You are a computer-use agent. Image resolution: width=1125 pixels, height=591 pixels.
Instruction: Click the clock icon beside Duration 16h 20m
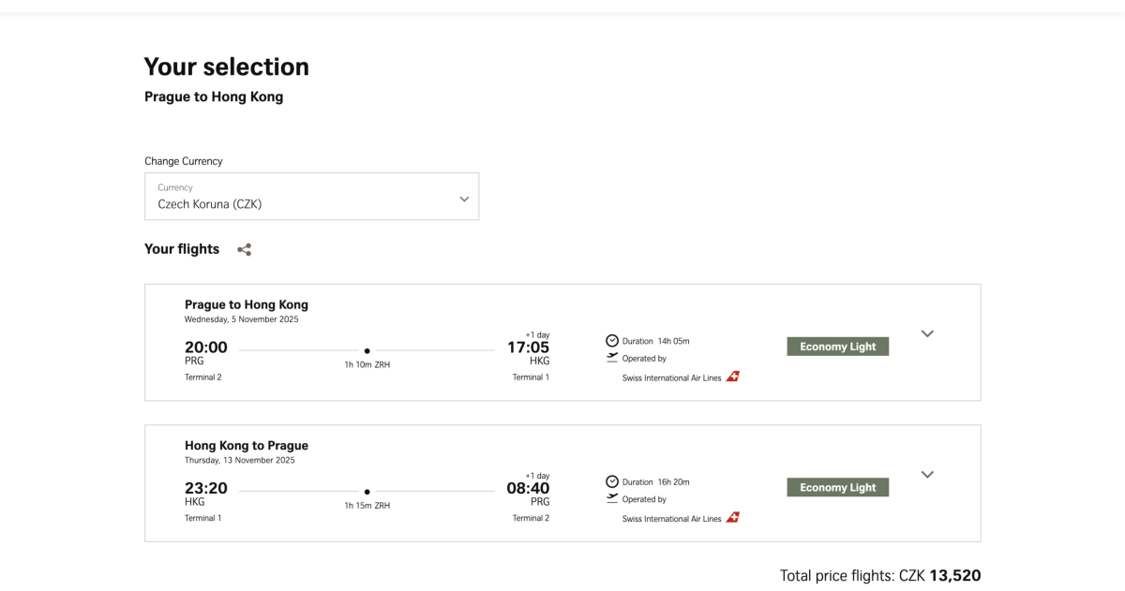pos(612,481)
